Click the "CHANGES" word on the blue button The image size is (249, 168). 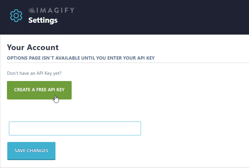click(37, 151)
